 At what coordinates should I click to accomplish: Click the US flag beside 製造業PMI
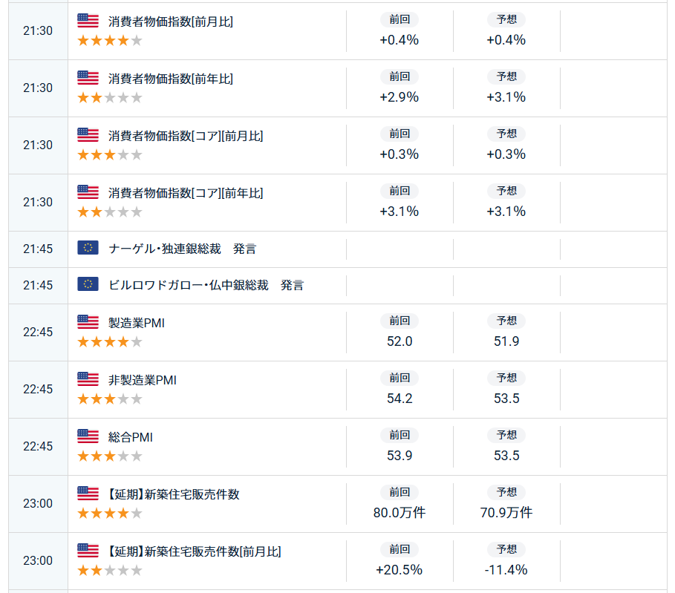tap(88, 322)
